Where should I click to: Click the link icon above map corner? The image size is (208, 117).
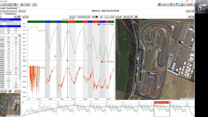tap(190, 17)
